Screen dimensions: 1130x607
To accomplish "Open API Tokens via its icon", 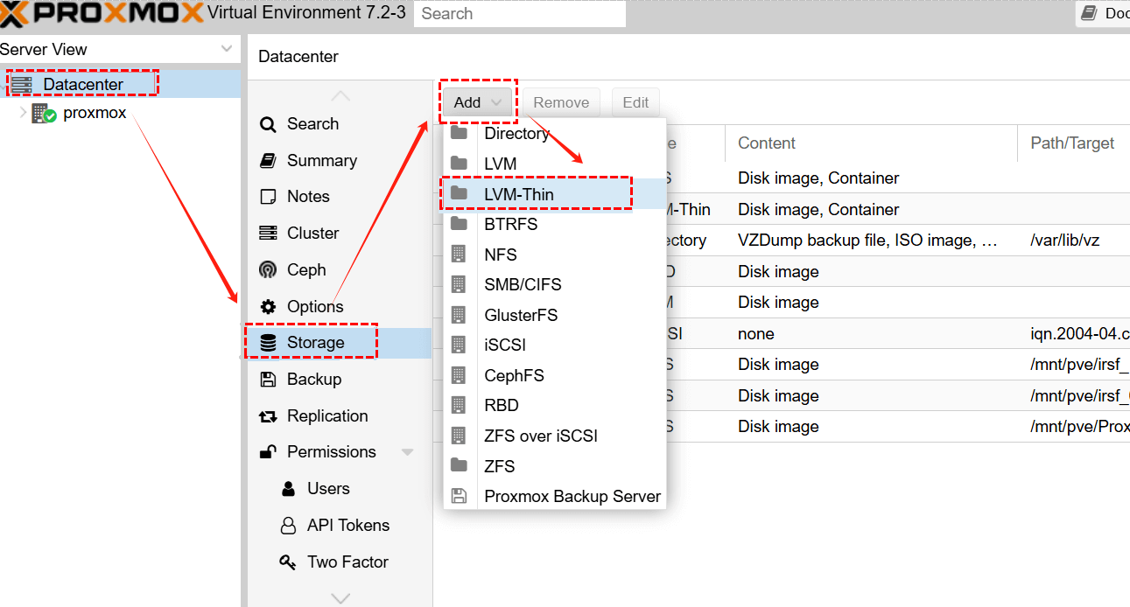I will 289,525.
